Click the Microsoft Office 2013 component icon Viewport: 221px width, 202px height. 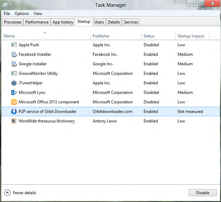[14, 102]
